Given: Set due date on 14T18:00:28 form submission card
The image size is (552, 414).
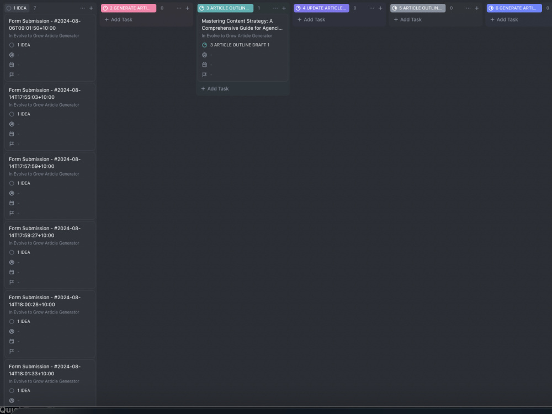Looking at the screenshot, I should (x=12, y=341).
